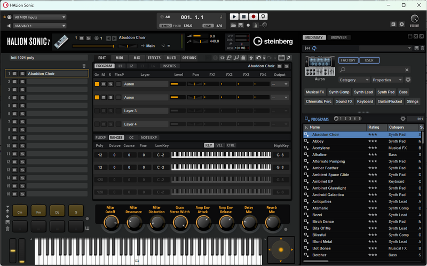Lock the MediaBay panel with the padlock

point(410,36)
